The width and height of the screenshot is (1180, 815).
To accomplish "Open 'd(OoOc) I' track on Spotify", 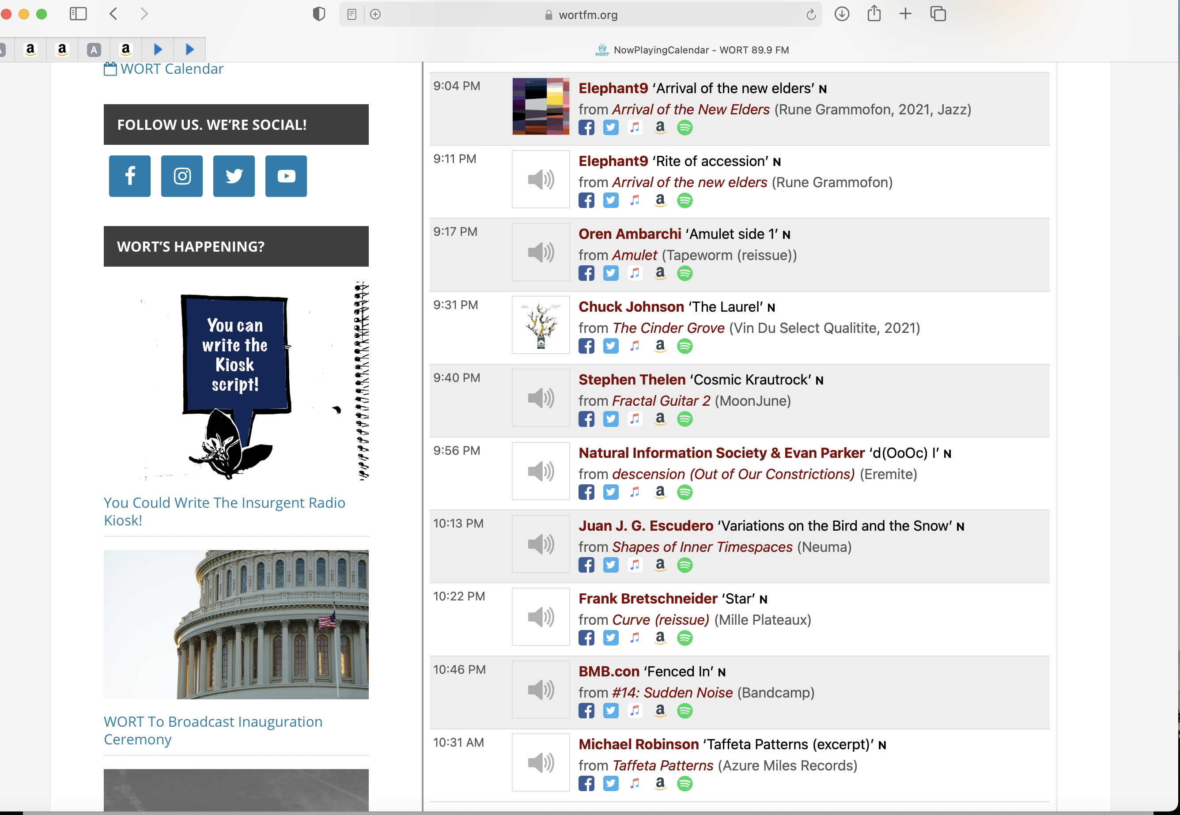I will [685, 492].
